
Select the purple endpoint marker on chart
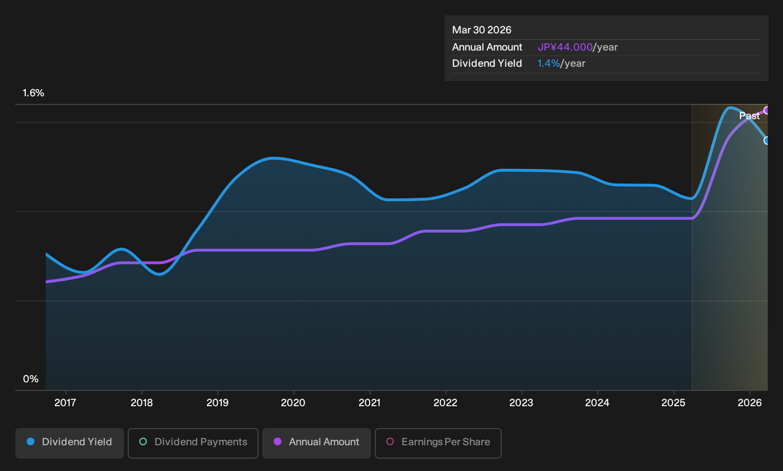coord(766,110)
